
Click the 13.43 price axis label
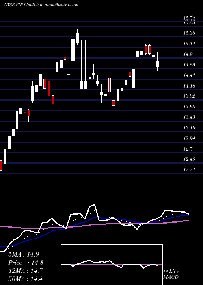pos(189,117)
